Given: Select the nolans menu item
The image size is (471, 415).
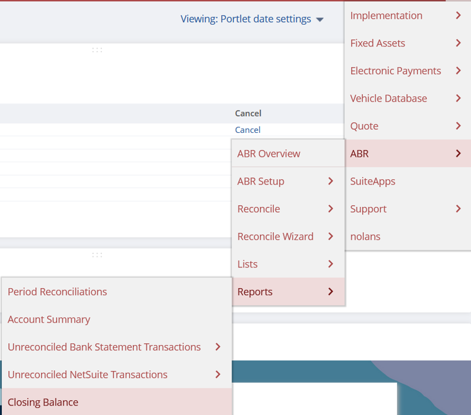Looking at the screenshot, I should pyautogui.click(x=365, y=237).
